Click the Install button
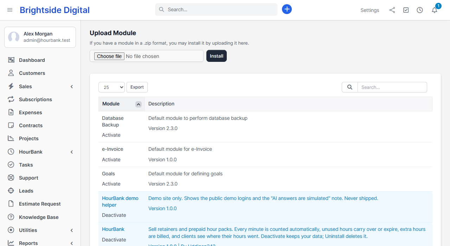 pos(217,56)
